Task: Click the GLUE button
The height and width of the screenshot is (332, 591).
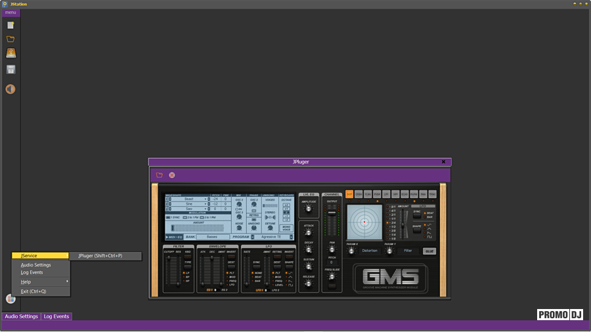Action: (429, 251)
